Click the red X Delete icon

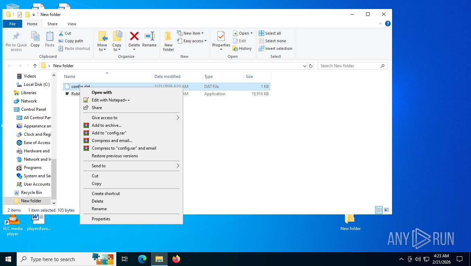point(134,36)
